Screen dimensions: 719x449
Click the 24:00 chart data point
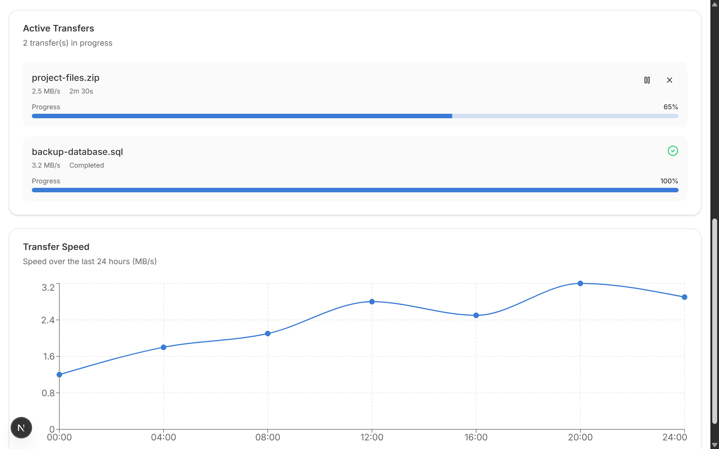[x=684, y=297]
